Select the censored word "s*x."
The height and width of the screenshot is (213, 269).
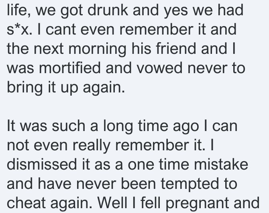coord(19,29)
